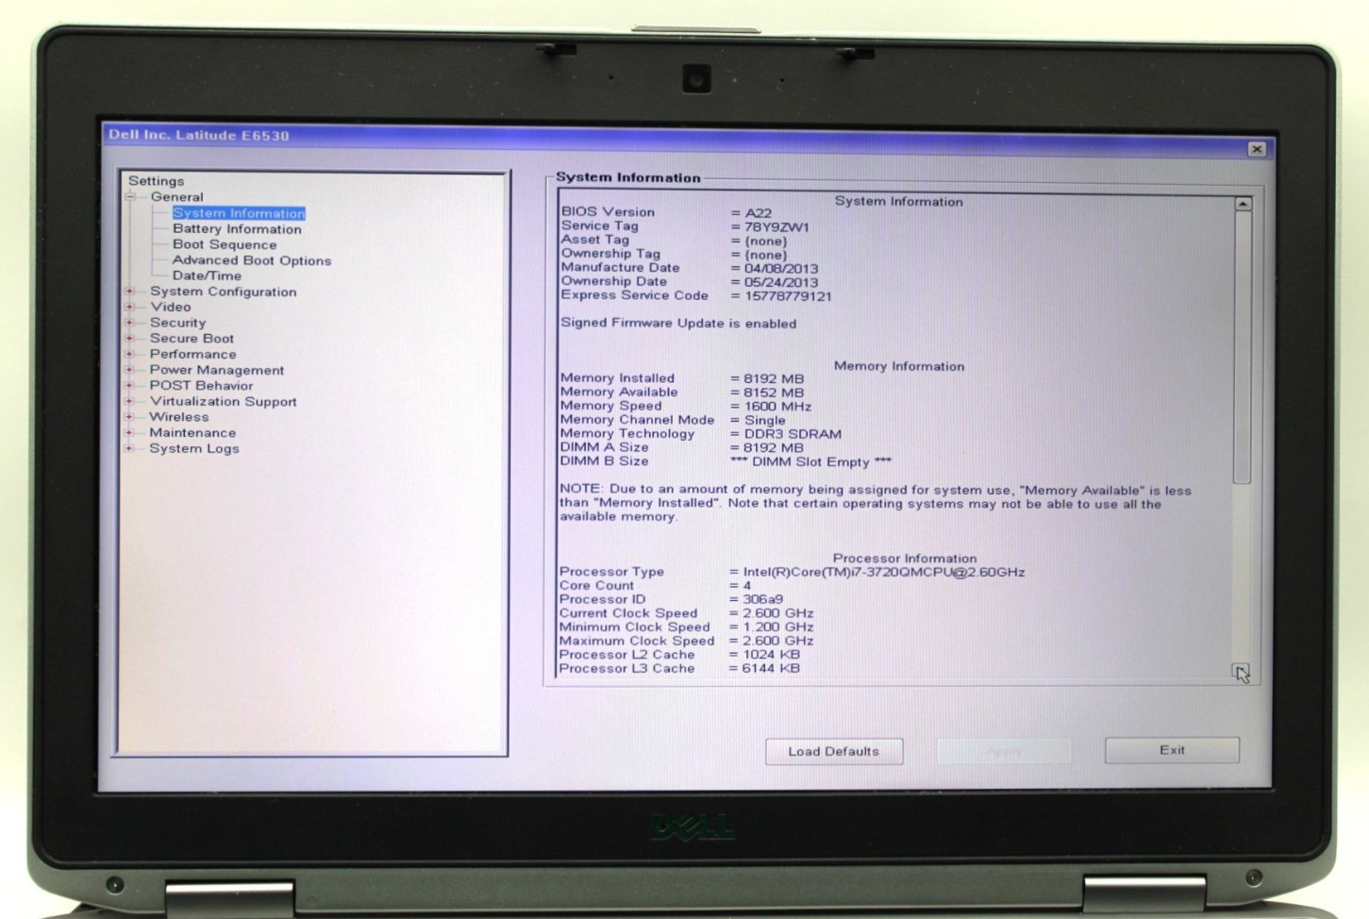The width and height of the screenshot is (1369, 919).
Task: Expand the Video tree node
Action: (x=130, y=307)
